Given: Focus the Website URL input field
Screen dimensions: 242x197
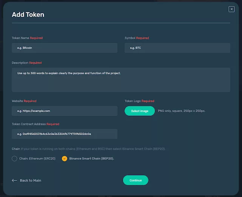Looking at the screenshot, I should coord(65,111).
